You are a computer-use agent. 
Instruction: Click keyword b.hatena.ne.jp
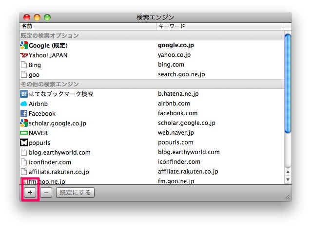coord(178,94)
